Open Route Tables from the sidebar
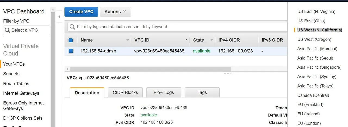 coord(16,84)
